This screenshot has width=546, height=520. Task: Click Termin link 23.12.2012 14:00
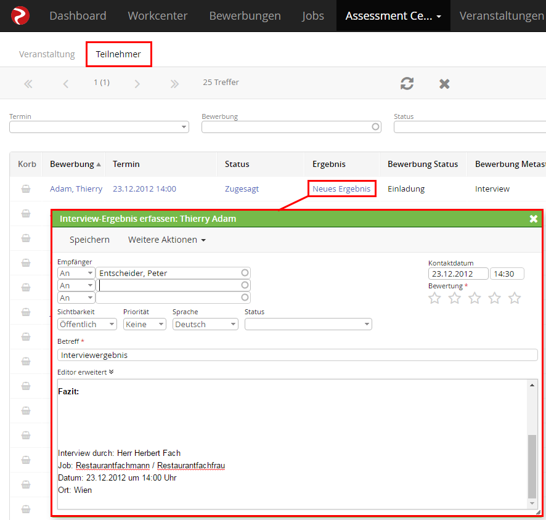click(144, 189)
